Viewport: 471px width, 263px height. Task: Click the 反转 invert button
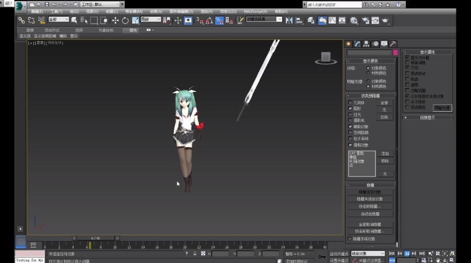tap(384, 117)
